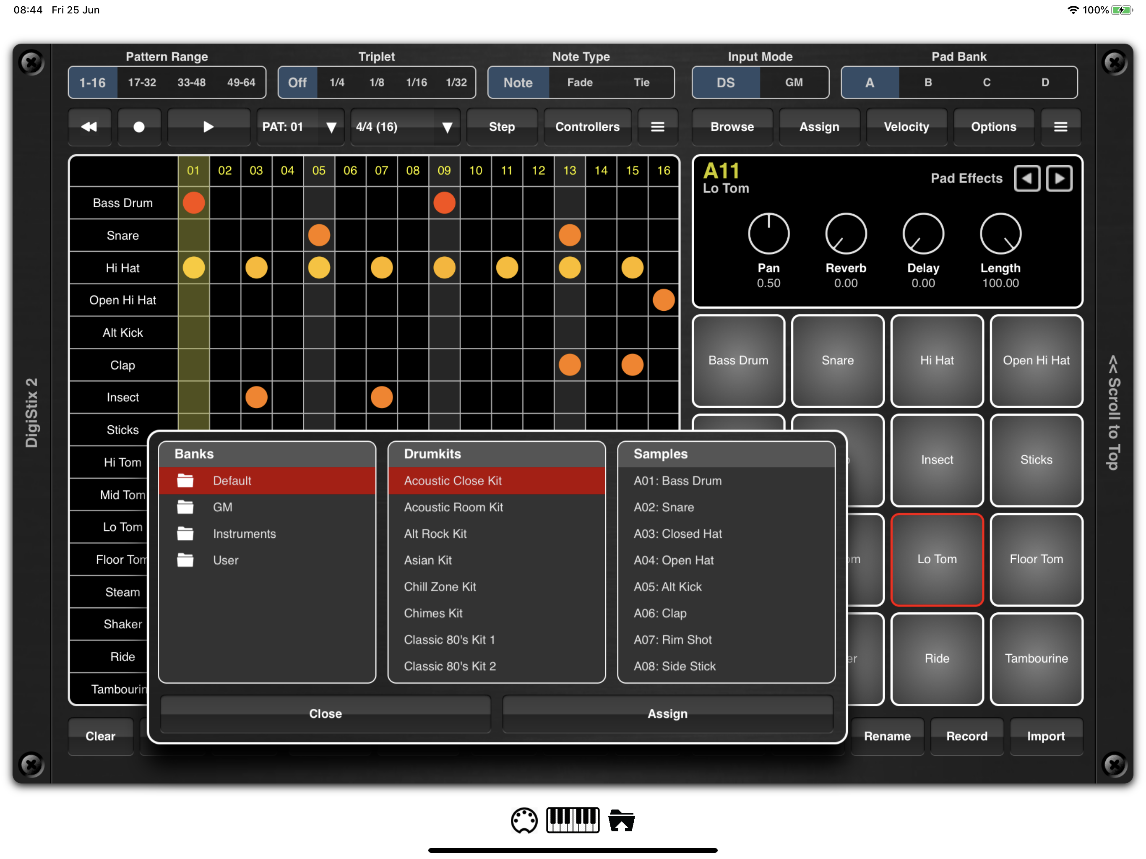Image resolution: width=1146 pixels, height=859 pixels.
Task: Adjust the Reverb knob
Action: 846,234
